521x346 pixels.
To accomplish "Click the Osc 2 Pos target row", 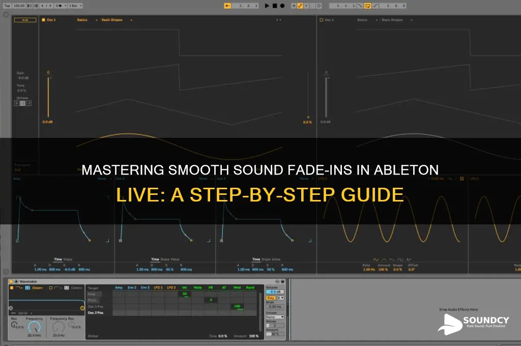I will coord(96,313).
